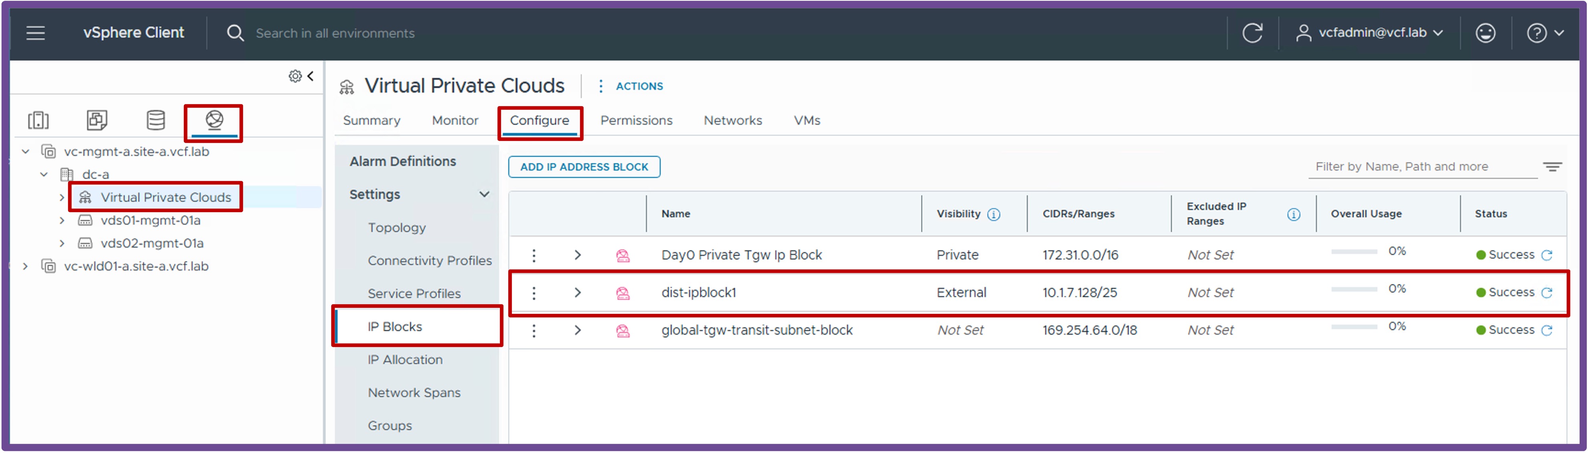The width and height of the screenshot is (1588, 453).
Task: Select vds02-mgmt-01a distributed switch
Action: click(152, 243)
